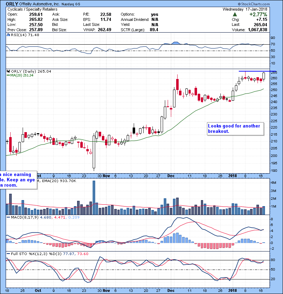Click the green up-triangle price change icon
The width and height of the screenshot is (283, 294).
(x=235, y=15)
